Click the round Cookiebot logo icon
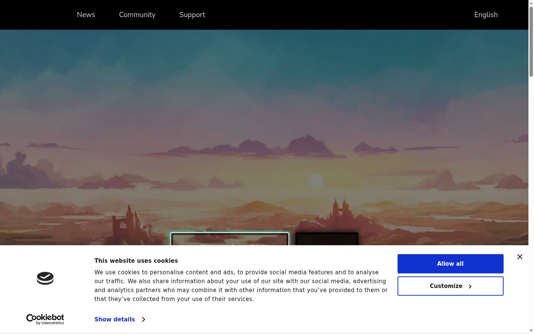 pos(45,278)
